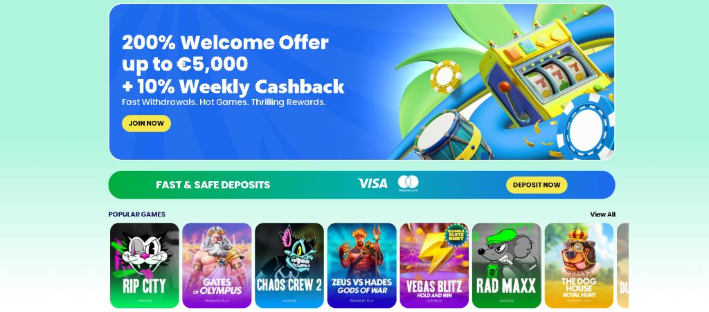
Task: Select the Mastercard payment logo
Action: click(x=408, y=184)
